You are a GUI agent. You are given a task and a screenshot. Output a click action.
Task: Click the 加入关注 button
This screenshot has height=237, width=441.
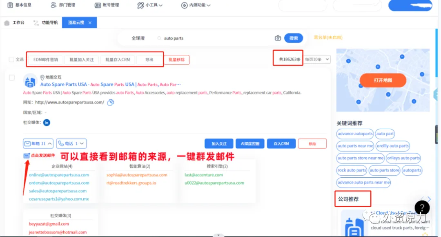pos(219,143)
